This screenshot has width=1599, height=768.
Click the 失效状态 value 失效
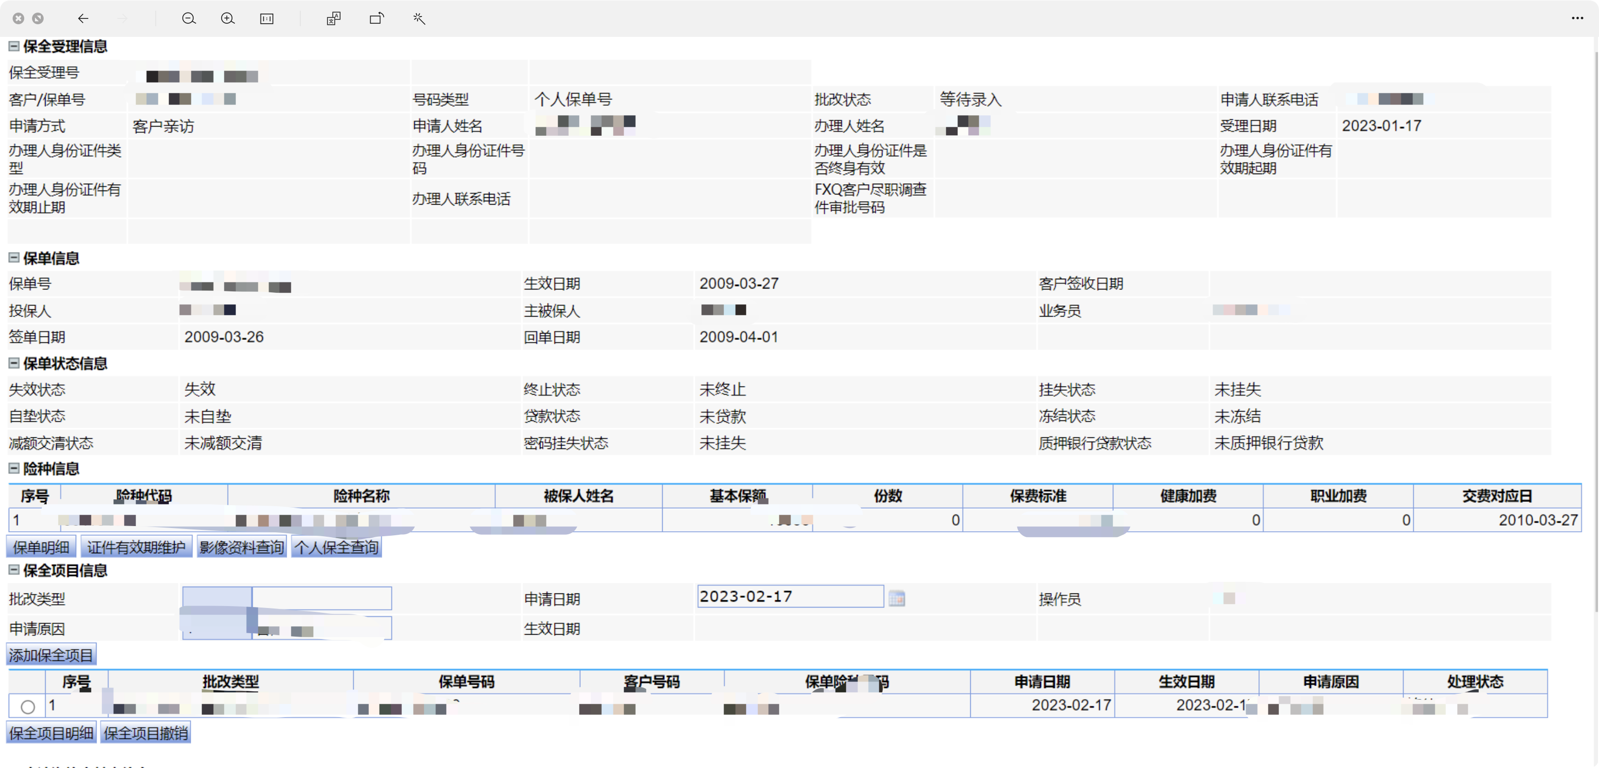(x=199, y=389)
